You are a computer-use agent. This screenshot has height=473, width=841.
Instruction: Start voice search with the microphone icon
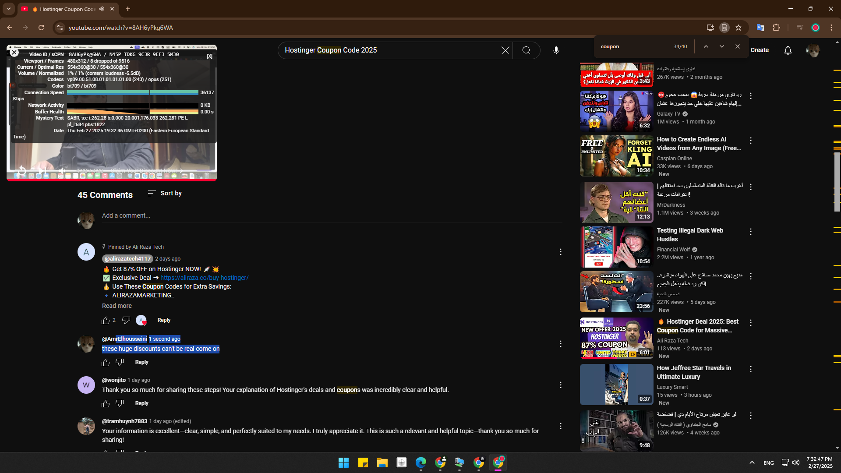556,50
